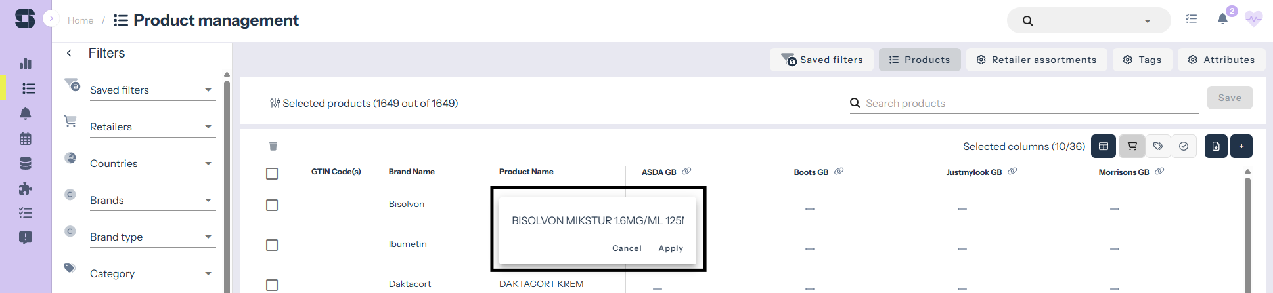
Task: Toggle the shopping cart columns icon
Action: [1132, 146]
